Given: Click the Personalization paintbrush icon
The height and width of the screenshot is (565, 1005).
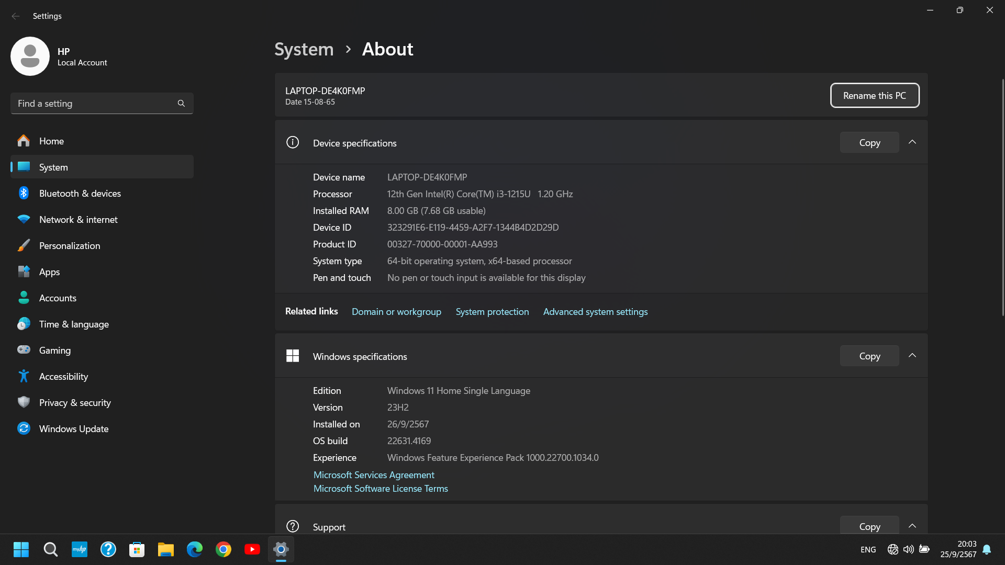Looking at the screenshot, I should click(x=24, y=245).
